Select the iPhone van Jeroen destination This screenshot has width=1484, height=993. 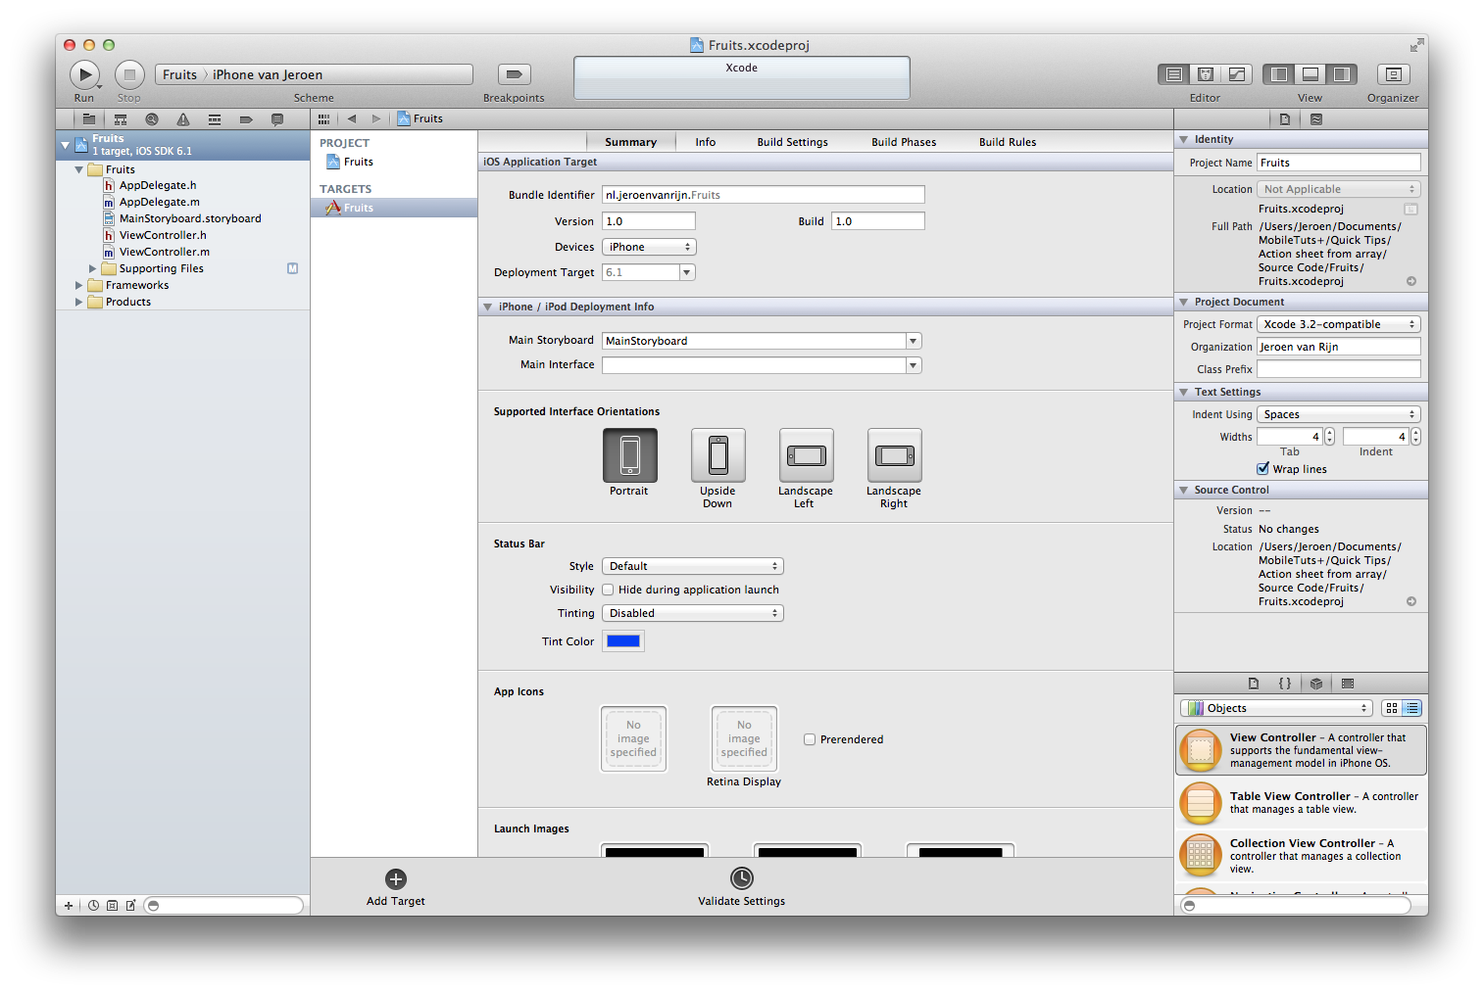[x=268, y=74]
